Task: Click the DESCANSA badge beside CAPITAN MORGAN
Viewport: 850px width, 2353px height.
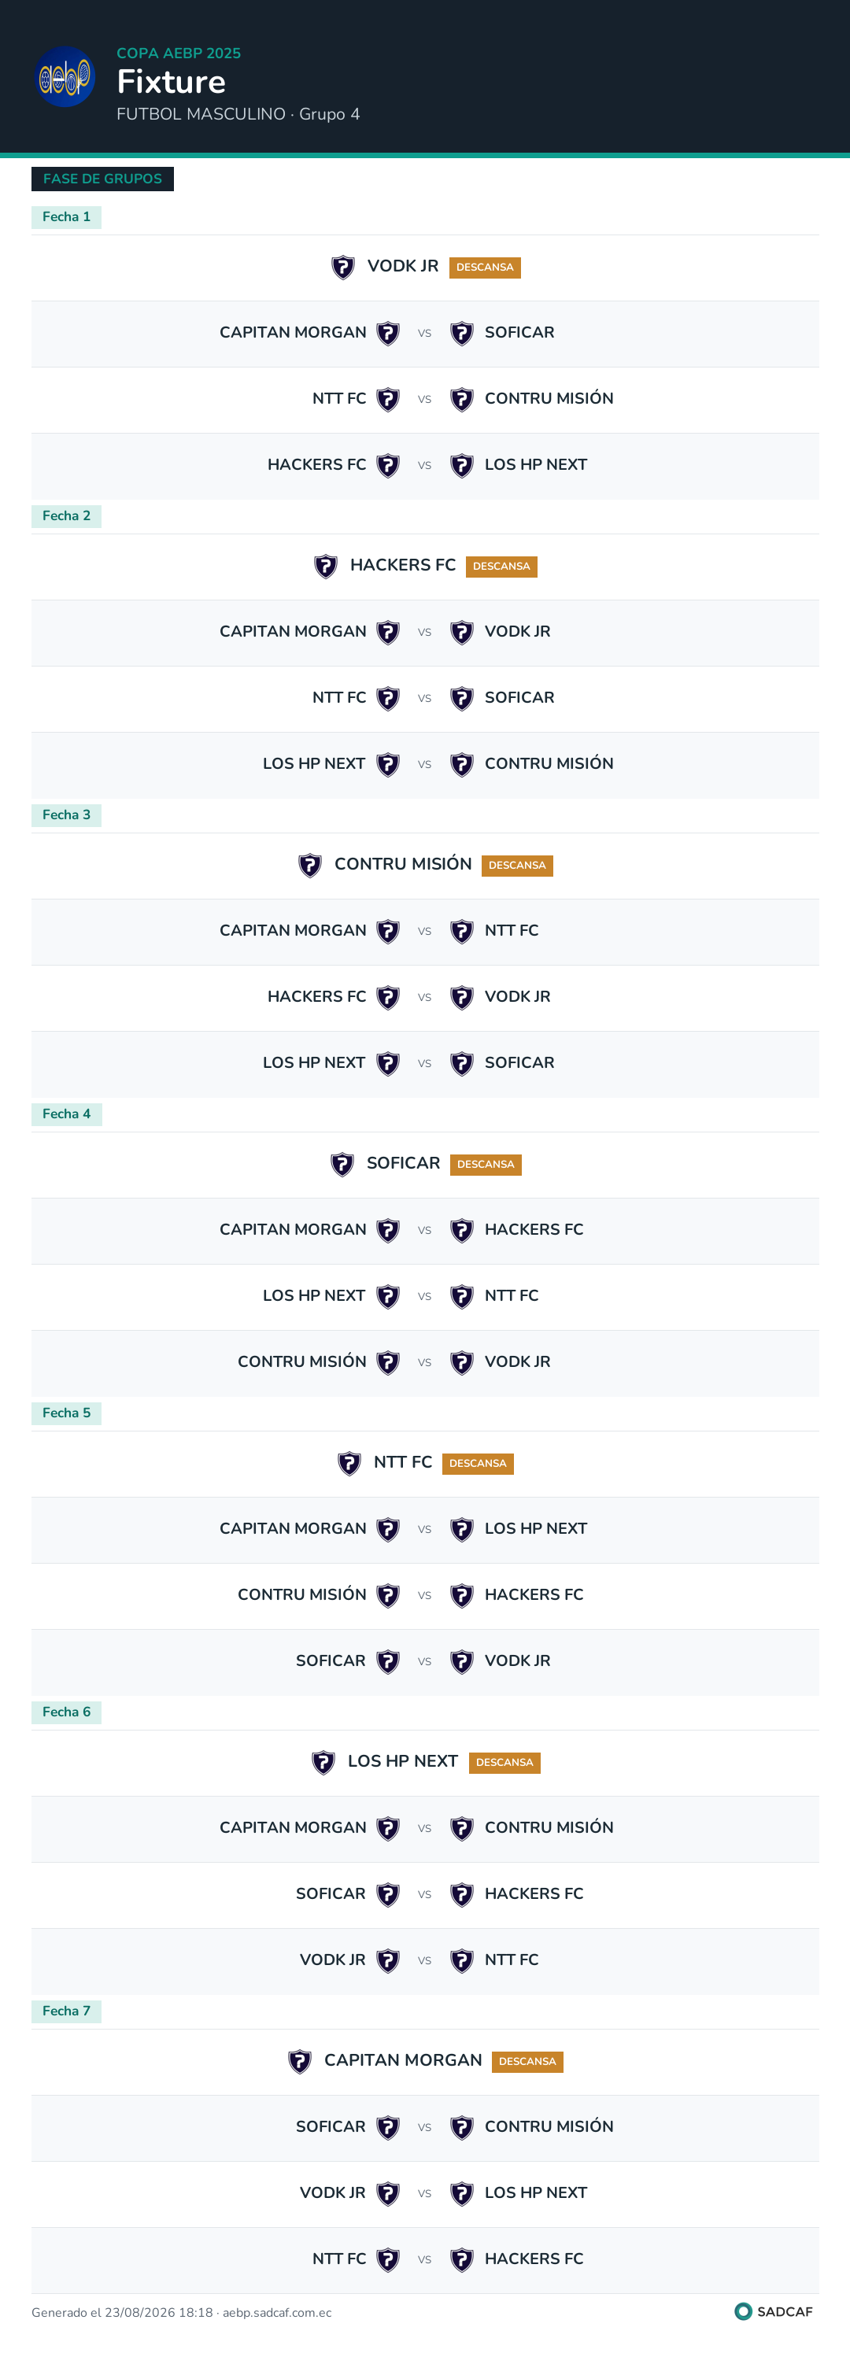Action: click(527, 2062)
